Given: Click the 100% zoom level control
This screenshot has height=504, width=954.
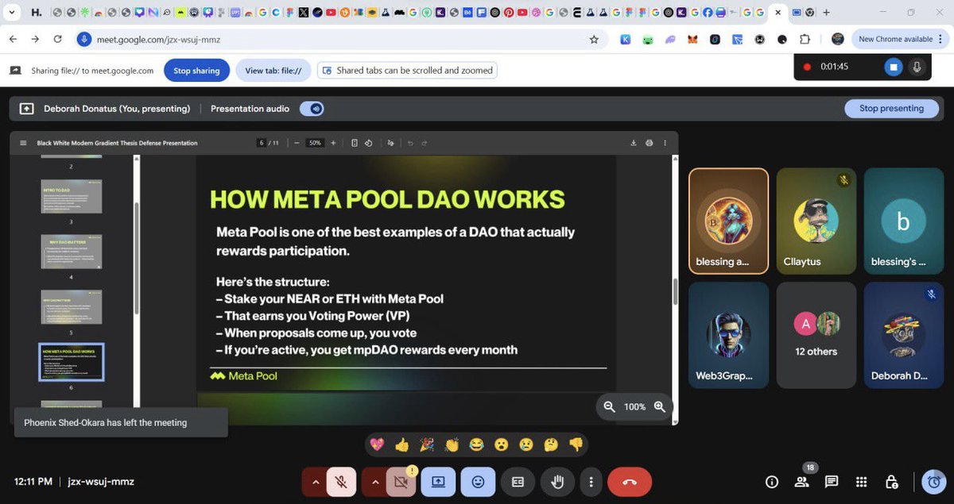Looking at the screenshot, I should coord(634,406).
